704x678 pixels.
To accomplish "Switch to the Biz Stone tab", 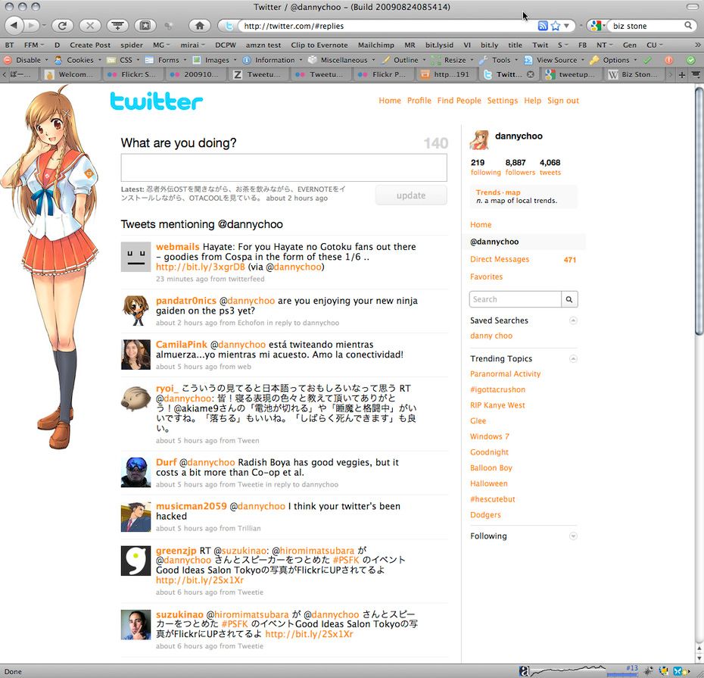I will click(637, 74).
